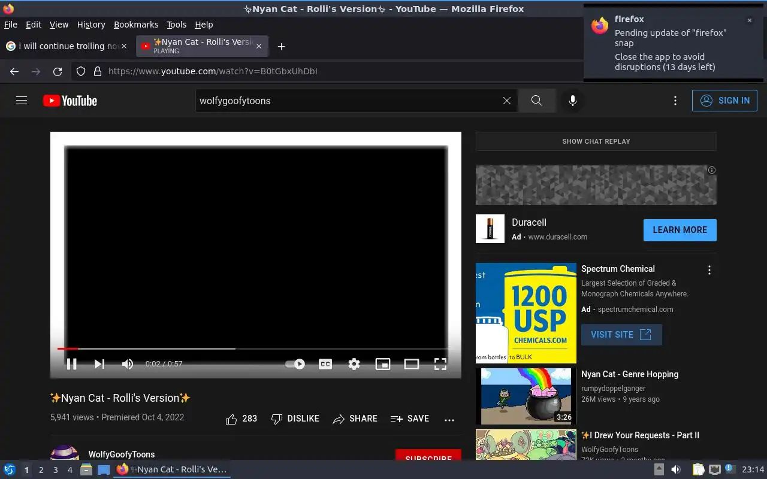Open the ad info icon
Screen dimensions: 767x479
[712, 170]
